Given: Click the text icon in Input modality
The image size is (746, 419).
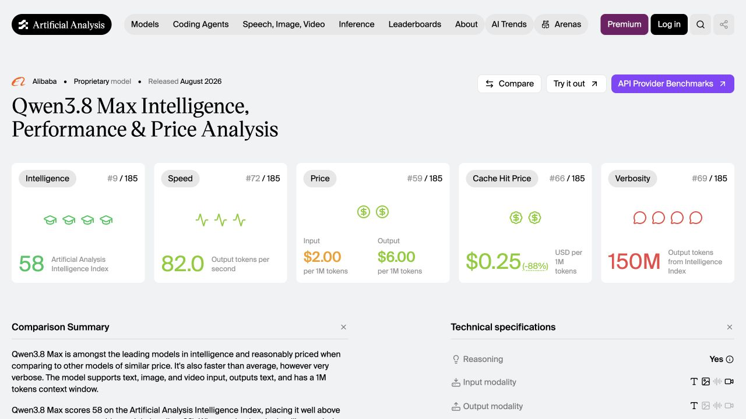Looking at the screenshot, I should coord(694,382).
